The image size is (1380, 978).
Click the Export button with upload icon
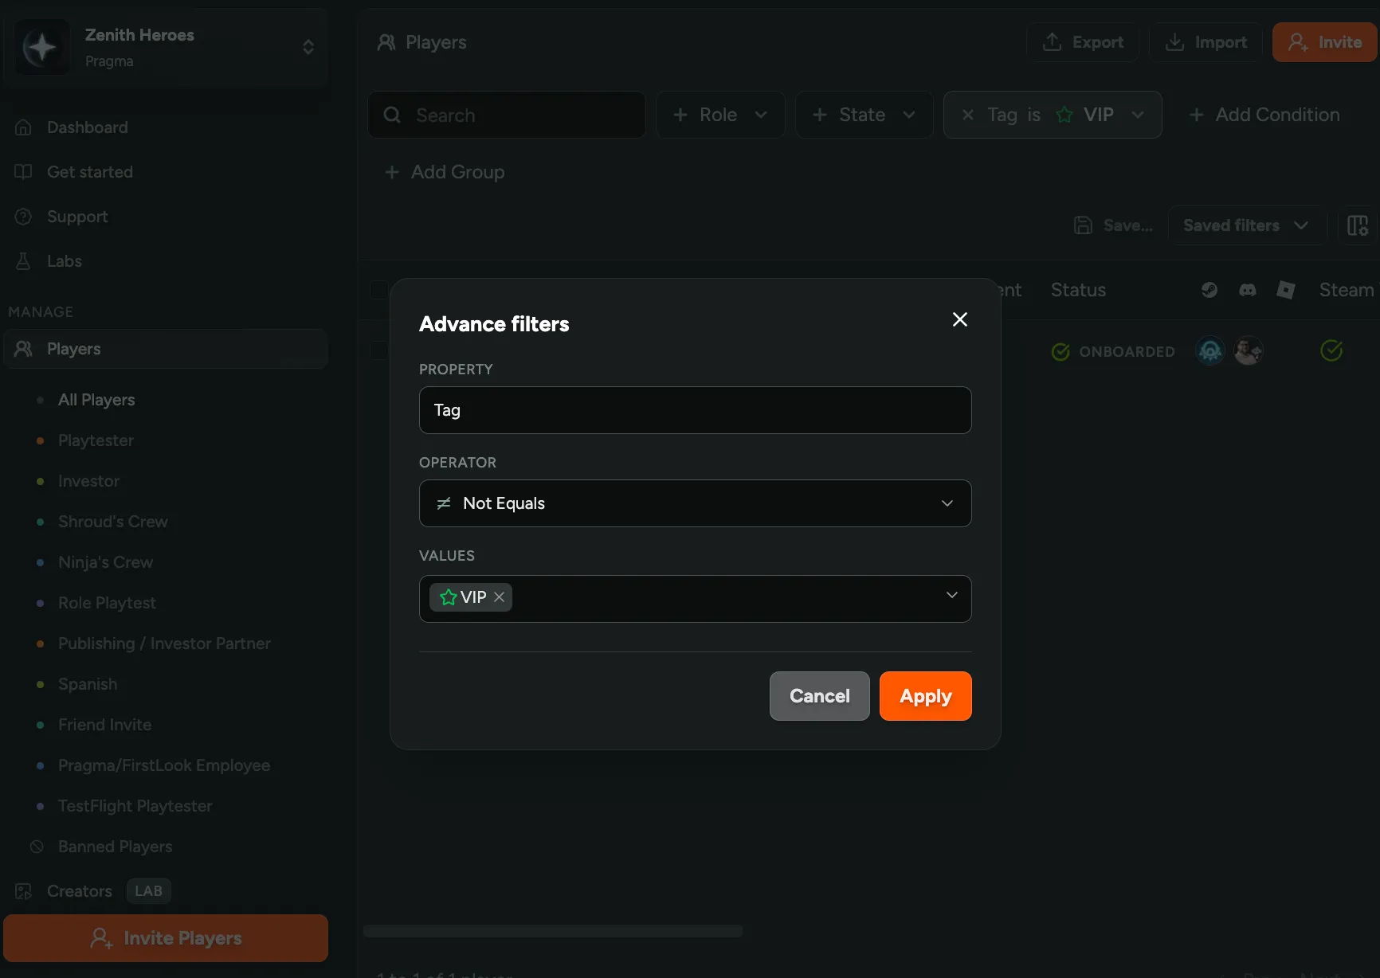click(x=1082, y=42)
